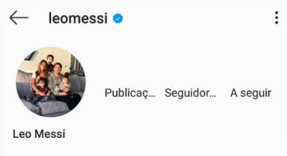Click the bold Leo Messi name under avatar
This screenshot has height=156, width=287.
click(39, 134)
